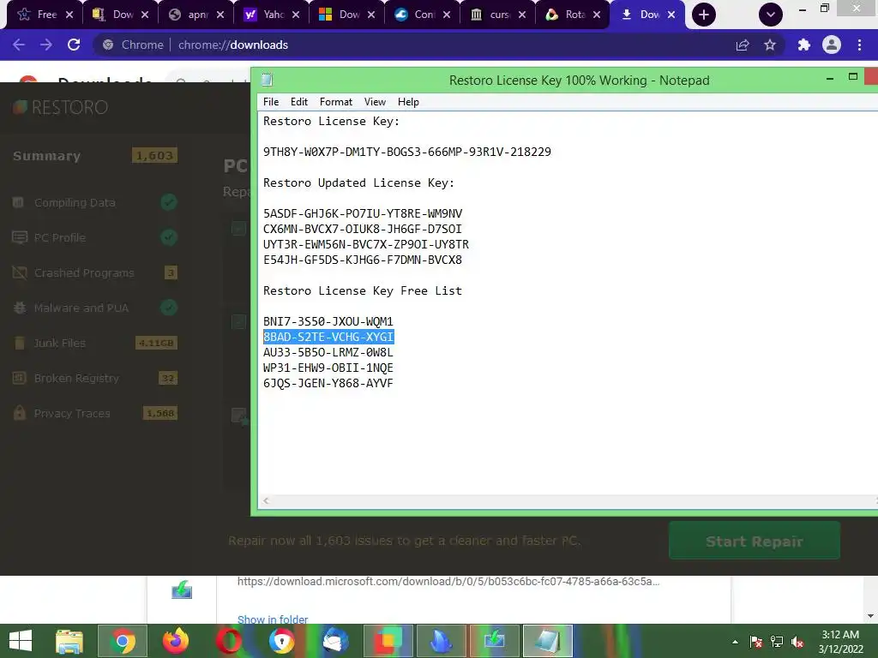Click the key line 9TH8Y-W0X7P-DM1TY
Screen dimensions: 878x658
[x=407, y=153]
